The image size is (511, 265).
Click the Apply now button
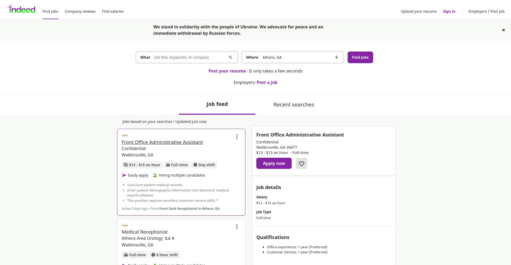[274, 163]
